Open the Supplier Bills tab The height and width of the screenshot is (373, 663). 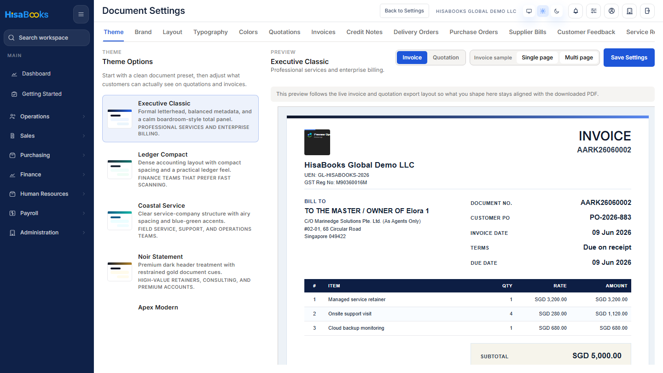click(x=528, y=32)
